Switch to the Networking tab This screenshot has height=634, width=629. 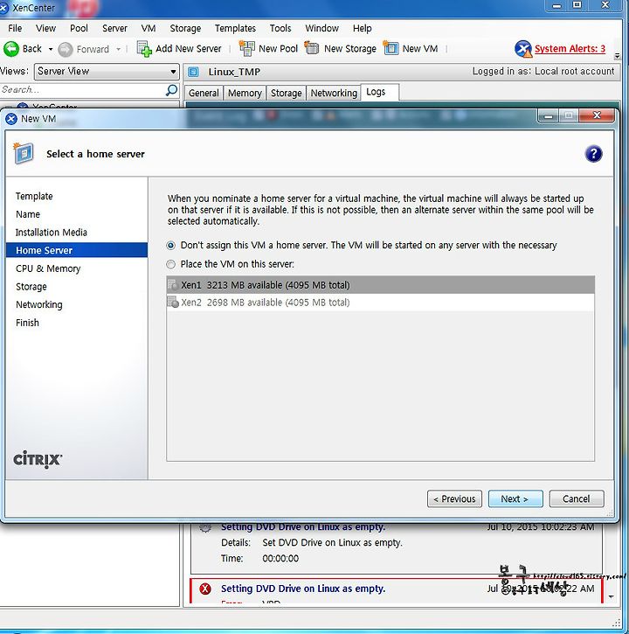(334, 93)
